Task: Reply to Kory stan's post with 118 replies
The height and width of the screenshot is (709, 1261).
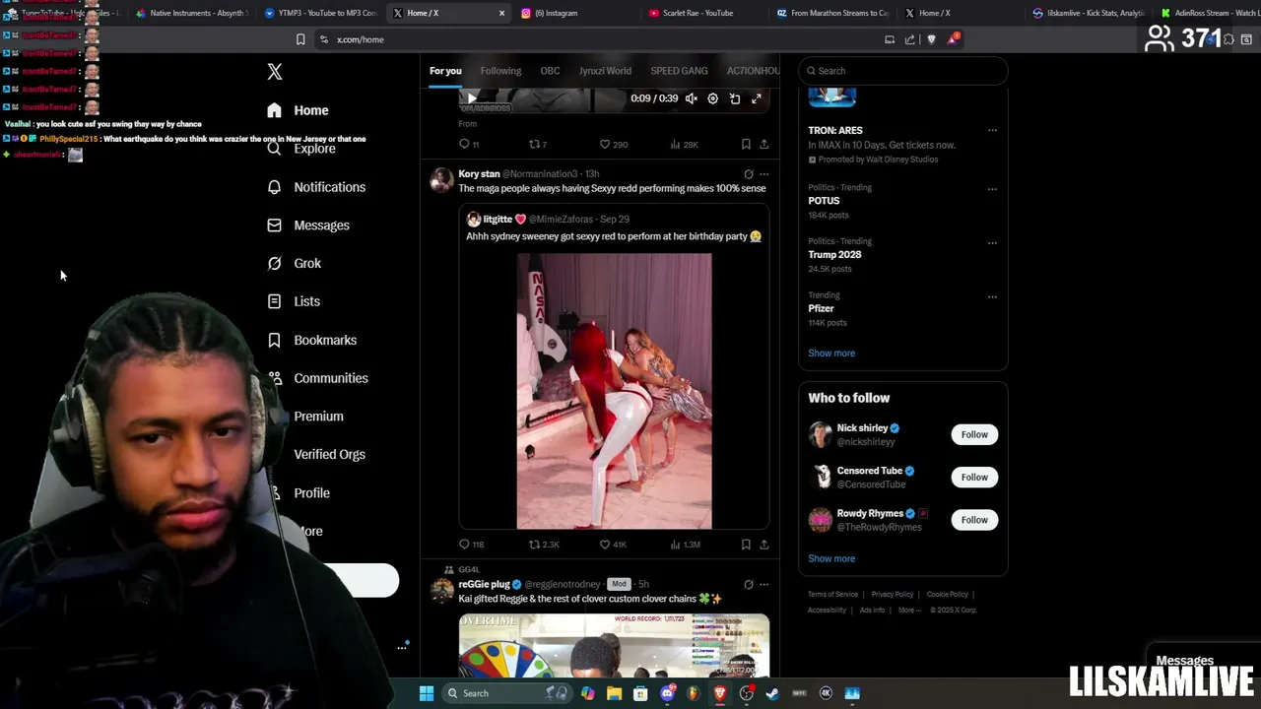Action: point(471,545)
